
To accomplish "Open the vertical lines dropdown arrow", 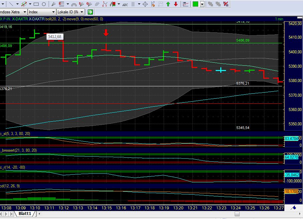I will 139,4.
